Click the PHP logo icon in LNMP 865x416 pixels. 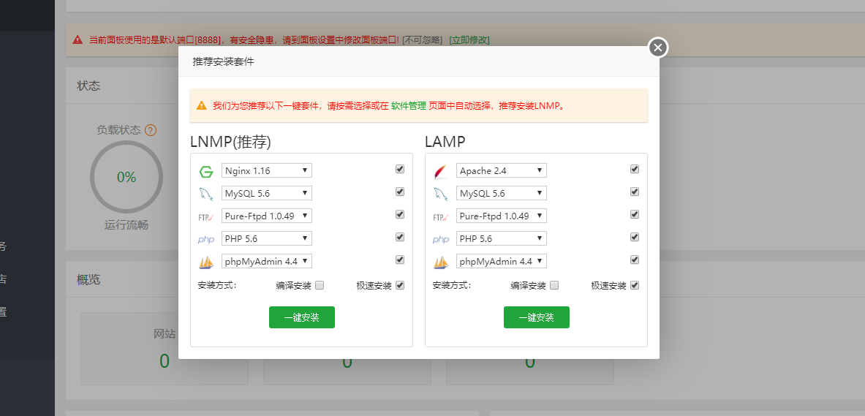(205, 239)
